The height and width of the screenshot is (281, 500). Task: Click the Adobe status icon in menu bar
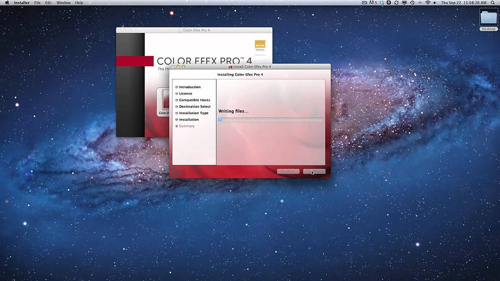click(x=373, y=3)
